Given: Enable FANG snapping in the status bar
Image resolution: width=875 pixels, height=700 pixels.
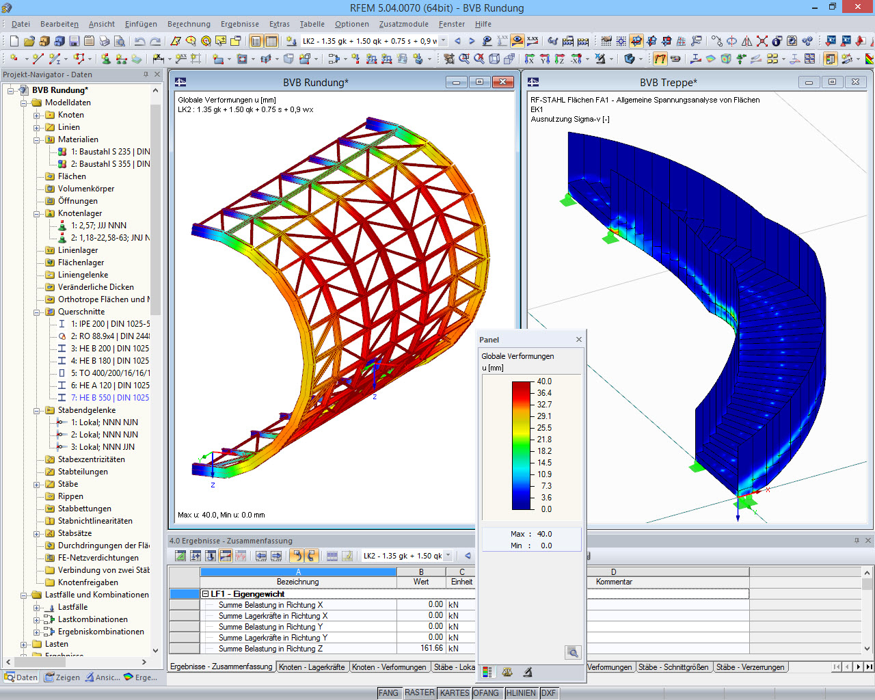Looking at the screenshot, I should pos(388,692).
